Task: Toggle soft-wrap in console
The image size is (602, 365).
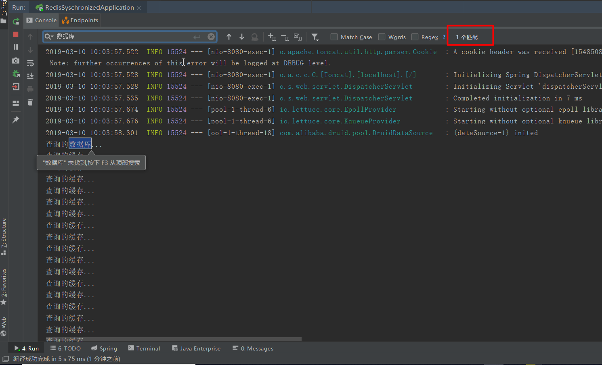Action: pyautogui.click(x=30, y=63)
